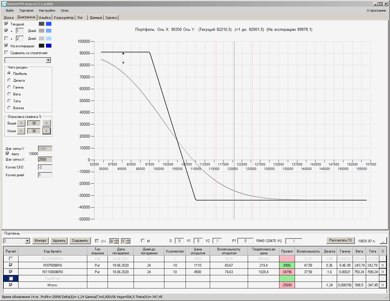This screenshot has height=301, width=390.
Task: Click the V1 value input field
Action: (x=198, y=241)
